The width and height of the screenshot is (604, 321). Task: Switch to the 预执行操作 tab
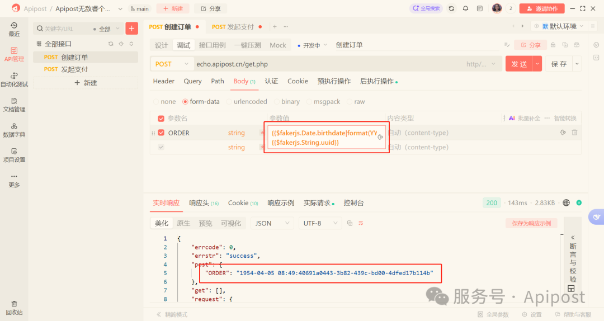click(334, 81)
